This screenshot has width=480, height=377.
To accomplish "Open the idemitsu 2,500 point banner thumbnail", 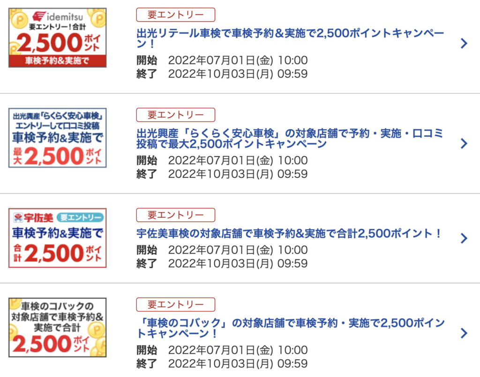I will click(58, 37).
